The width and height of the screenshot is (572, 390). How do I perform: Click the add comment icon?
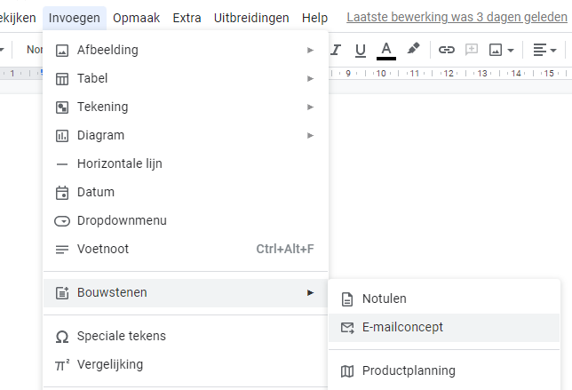coord(472,50)
